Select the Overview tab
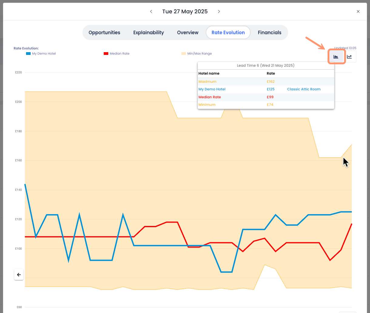This screenshot has width=370, height=313. (x=188, y=32)
